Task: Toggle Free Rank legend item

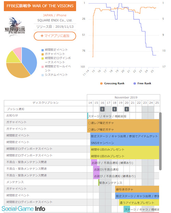Action: [x=142, y=83]
